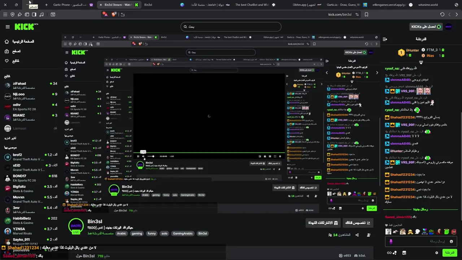Insert the leftmost face emote
462x260 pixels.
(388, 231)
